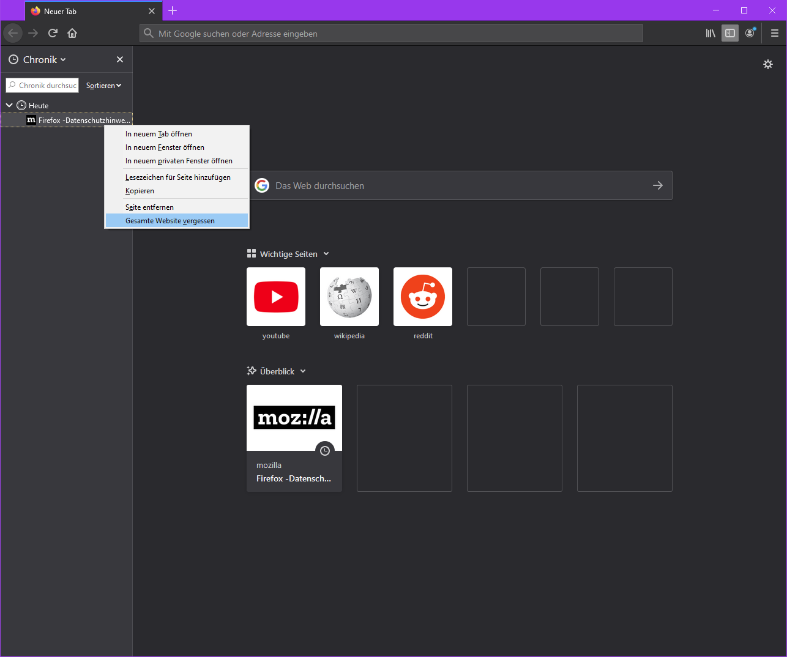The width and height of the screenshot is (787, 657).
Task: Go to the home page icon
Action: [x=72, y=33]
